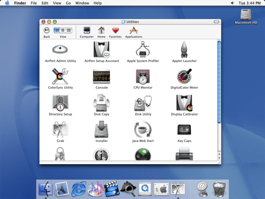
Task: Open the volume control in menu bar
Action: 232,3
